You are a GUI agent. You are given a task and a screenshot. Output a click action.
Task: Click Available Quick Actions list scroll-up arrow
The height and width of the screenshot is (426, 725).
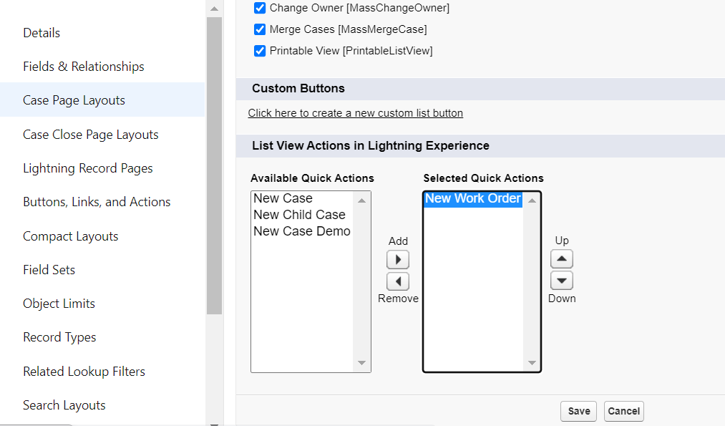[x=361, y=200]
